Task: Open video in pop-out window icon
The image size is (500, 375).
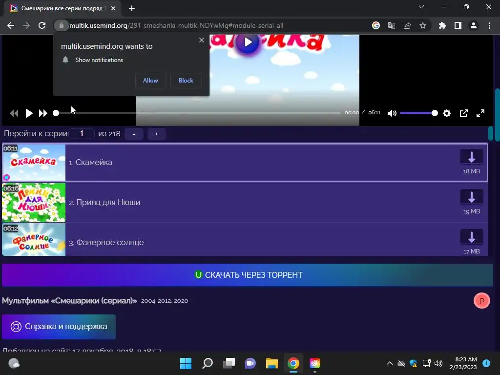Action: [x=464, y=113]
